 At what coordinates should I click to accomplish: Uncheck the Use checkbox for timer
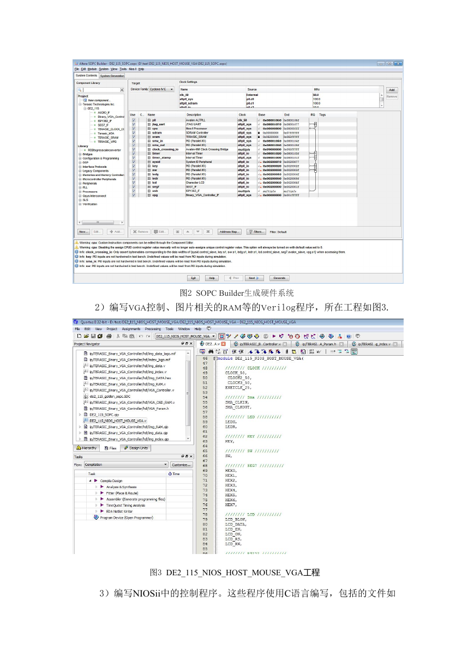point(134,154)
